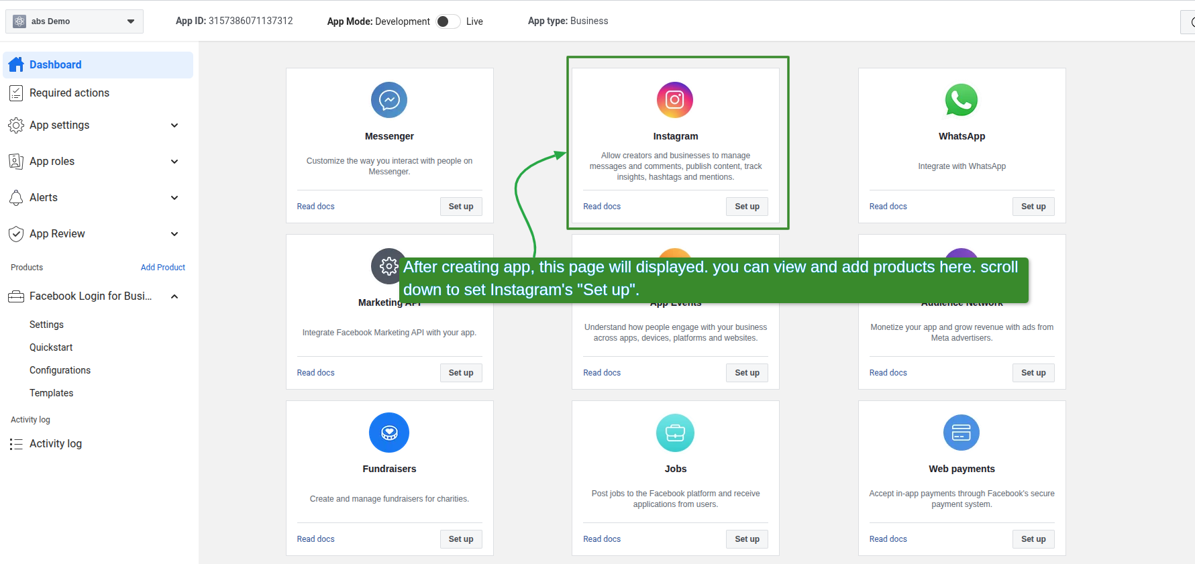Click the App ID number text
This screenshot has height=564, width=1195.
251,21
